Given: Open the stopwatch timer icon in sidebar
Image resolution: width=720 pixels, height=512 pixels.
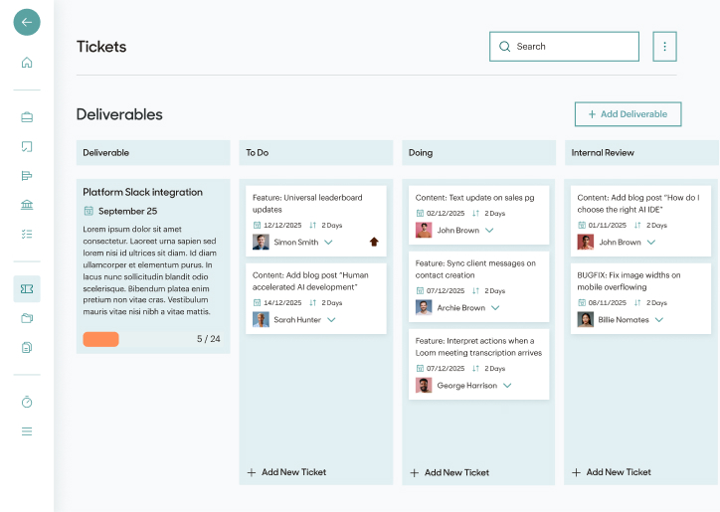Looking at the screenshot, I should [x=27, y=402].
